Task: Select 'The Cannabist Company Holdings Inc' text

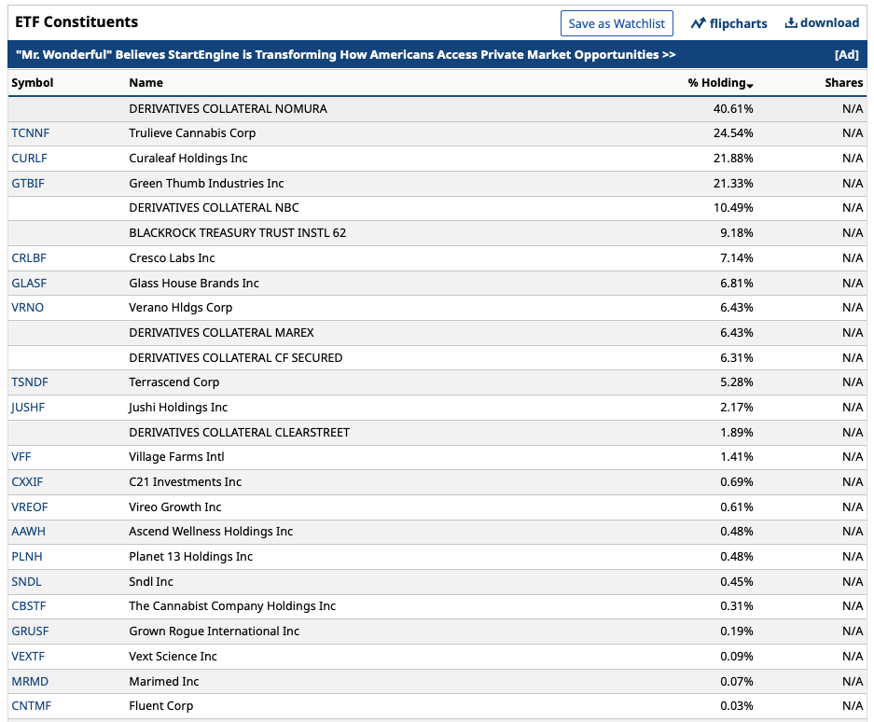Action: 232,606
